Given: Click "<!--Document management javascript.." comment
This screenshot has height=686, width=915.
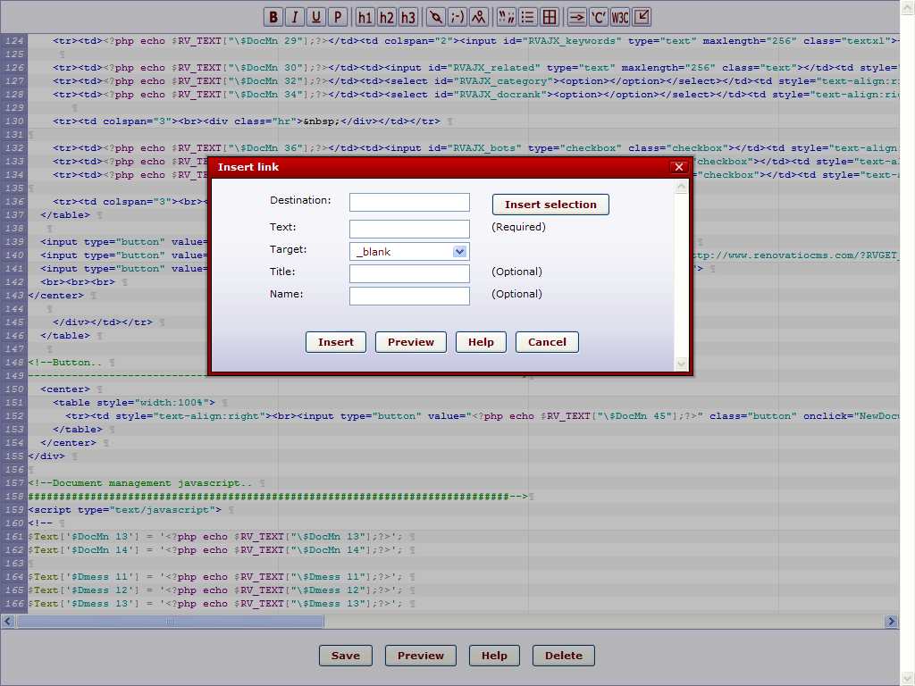Looking at the screenshot, I should click(140, 483).
